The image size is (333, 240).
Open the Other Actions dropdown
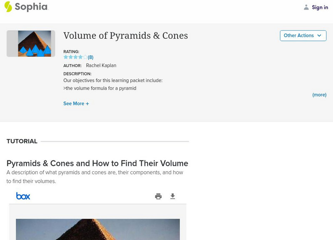pos(303,35)
